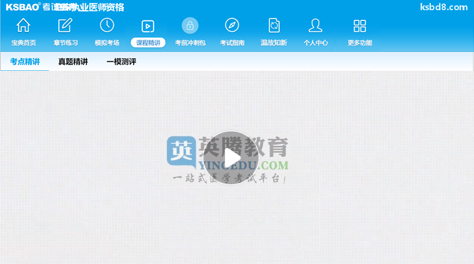Screen dimensions: 474x264
Task: Switch to the 真题精讲 tab
Action: pyautogui.click(x=73, y=62)
